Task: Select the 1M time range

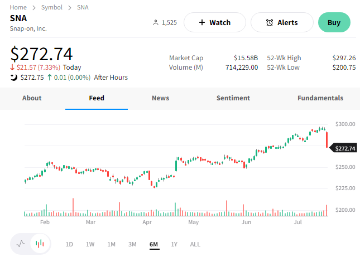Action: [x=111, y=244]
